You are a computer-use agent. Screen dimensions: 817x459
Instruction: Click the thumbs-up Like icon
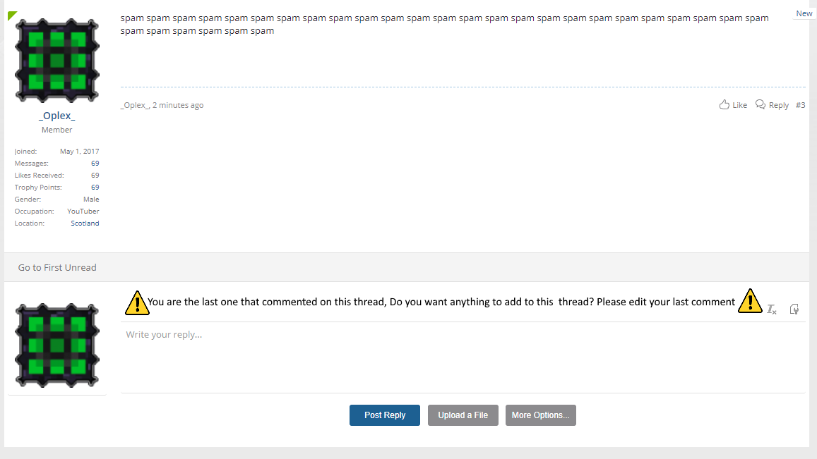point(724,104)
